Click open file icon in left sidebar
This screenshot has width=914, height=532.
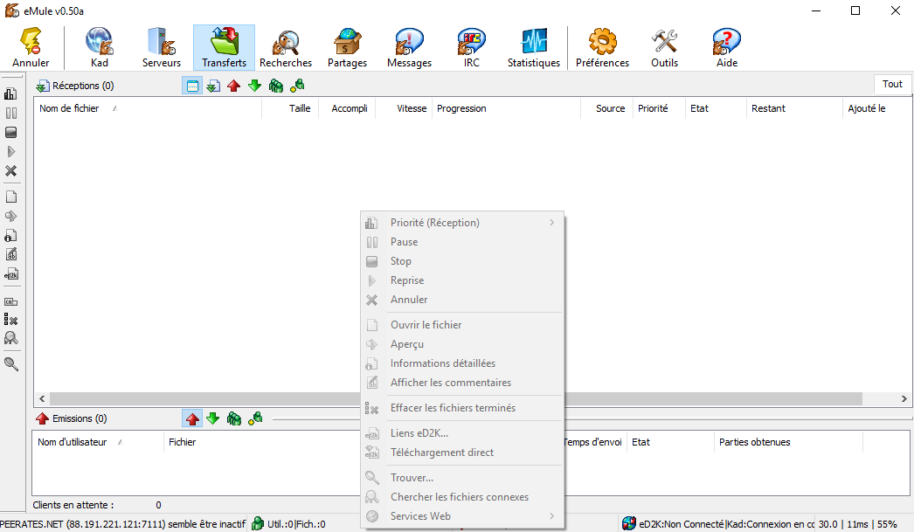click(10, 197)
